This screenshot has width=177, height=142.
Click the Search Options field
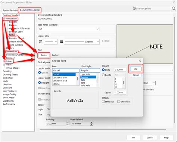click(152, 9)
